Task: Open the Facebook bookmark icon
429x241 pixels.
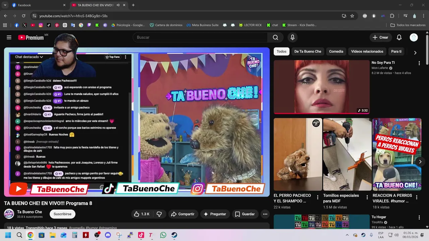Action: tap(16, 25)
